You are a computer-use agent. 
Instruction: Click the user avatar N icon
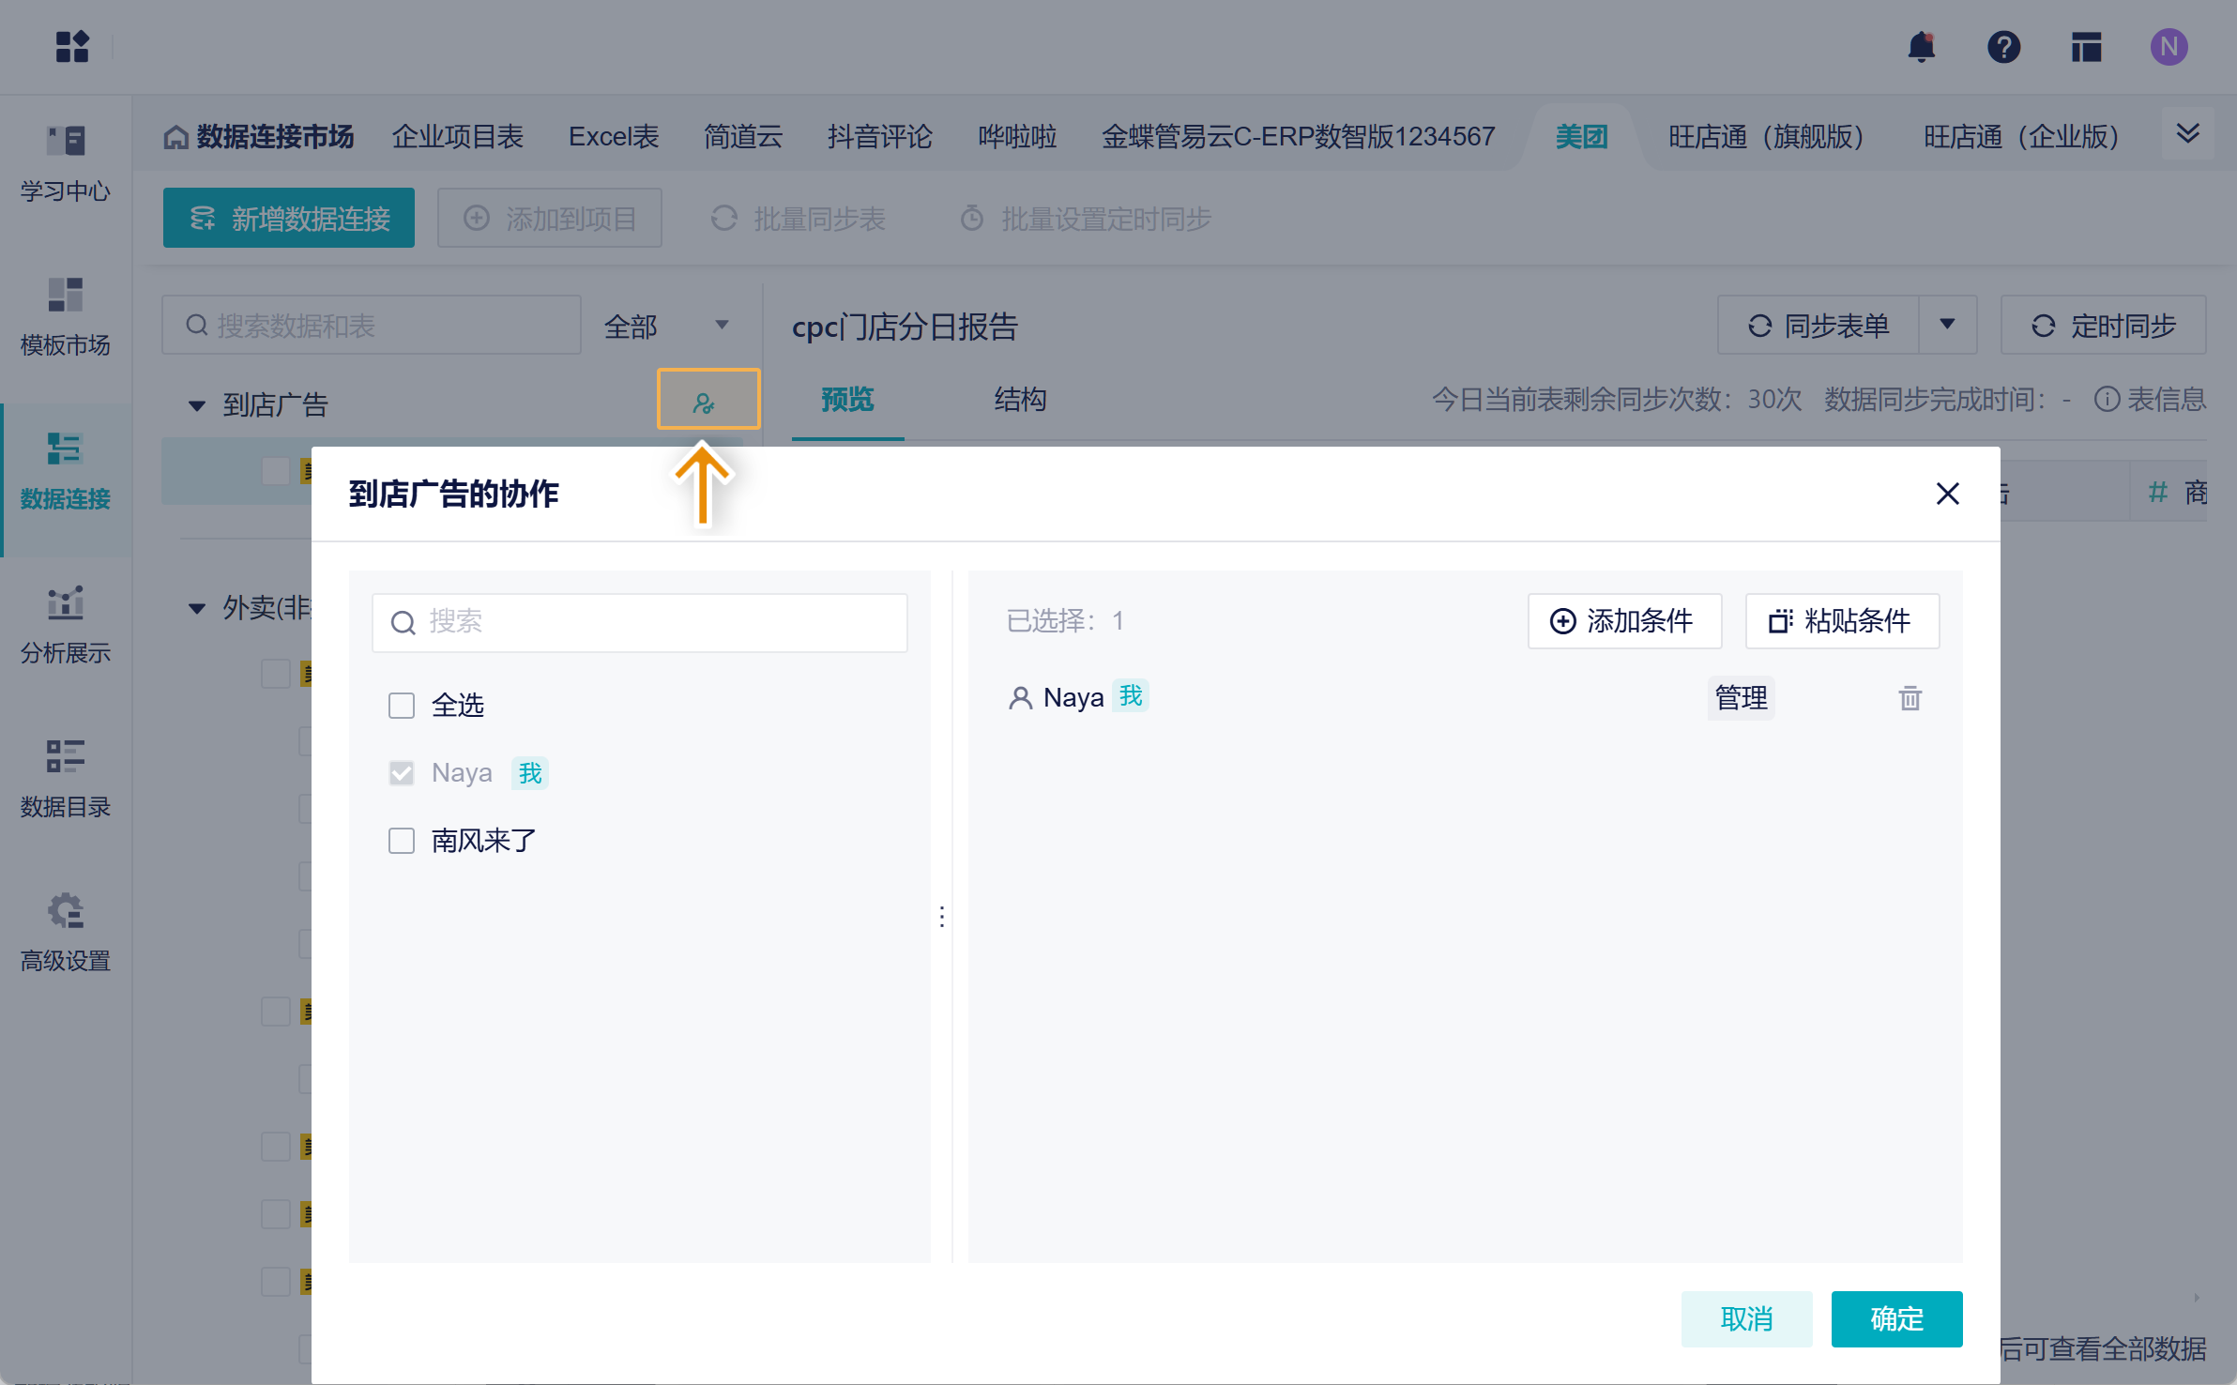2169,47
